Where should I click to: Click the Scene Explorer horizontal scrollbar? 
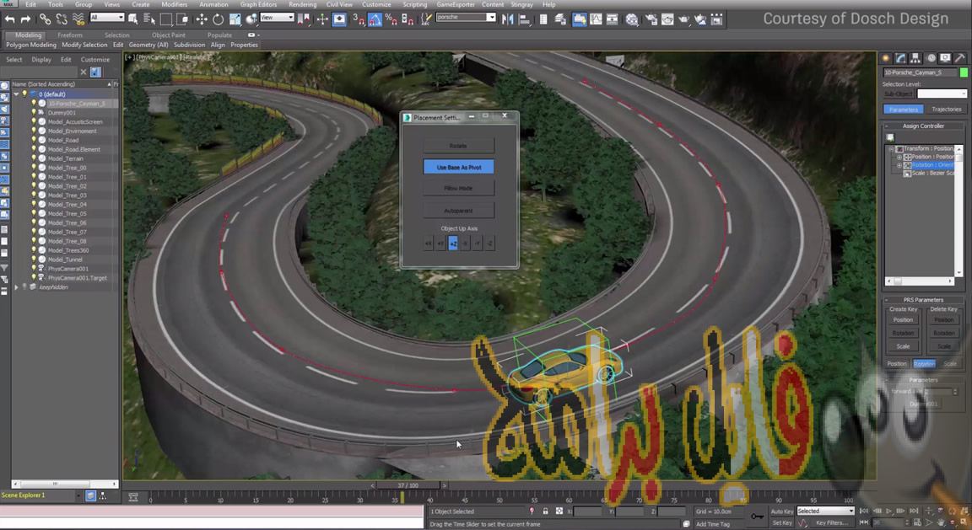(x=64, y=484)
